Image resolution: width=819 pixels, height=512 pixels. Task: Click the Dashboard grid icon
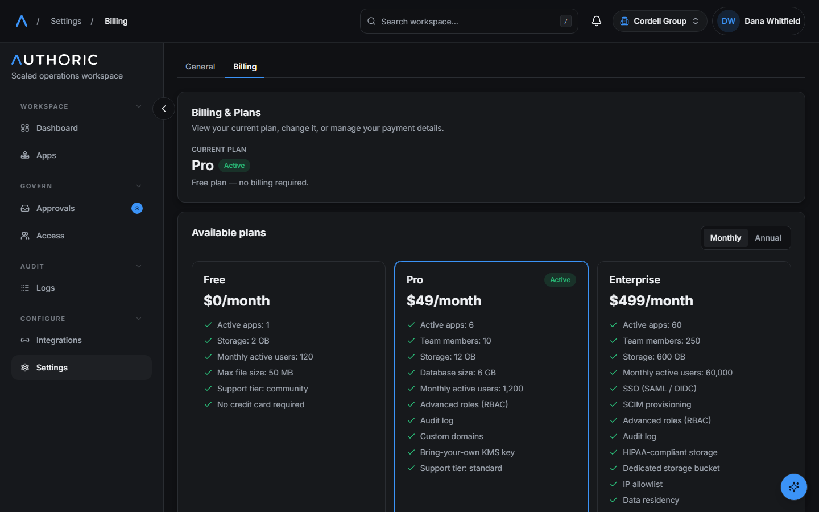[x=25, y=128]
